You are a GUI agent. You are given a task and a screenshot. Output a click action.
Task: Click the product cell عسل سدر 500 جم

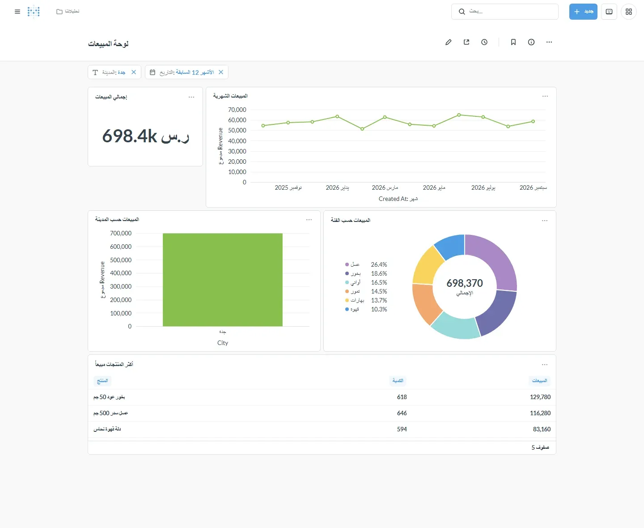tap(110, 413)
